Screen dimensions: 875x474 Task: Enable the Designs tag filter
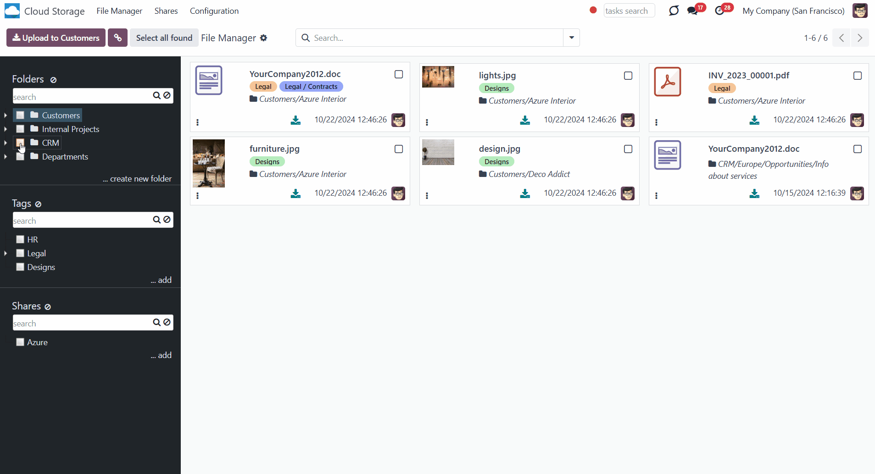pyautogui.click(x=20, y=267)
